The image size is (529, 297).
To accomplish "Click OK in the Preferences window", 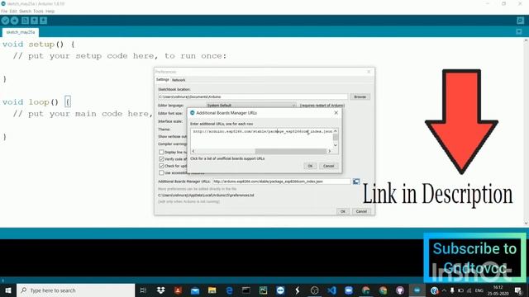I will point(343,211).
